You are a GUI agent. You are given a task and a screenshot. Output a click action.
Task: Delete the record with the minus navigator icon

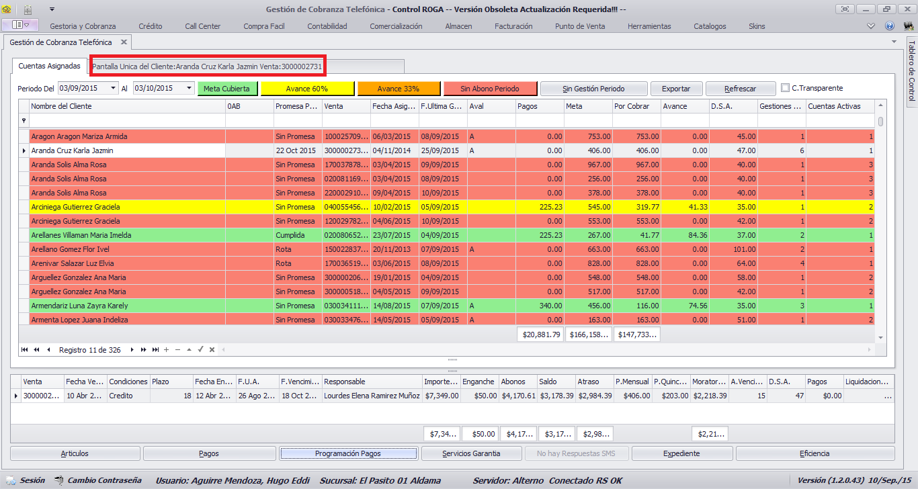tap(177, 350)
